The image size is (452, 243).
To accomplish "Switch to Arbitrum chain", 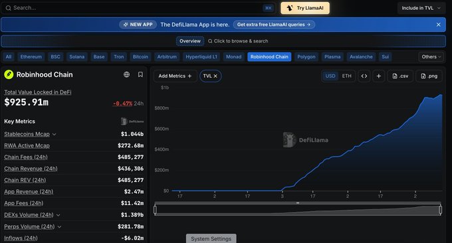I will click(x=167, y=57).
